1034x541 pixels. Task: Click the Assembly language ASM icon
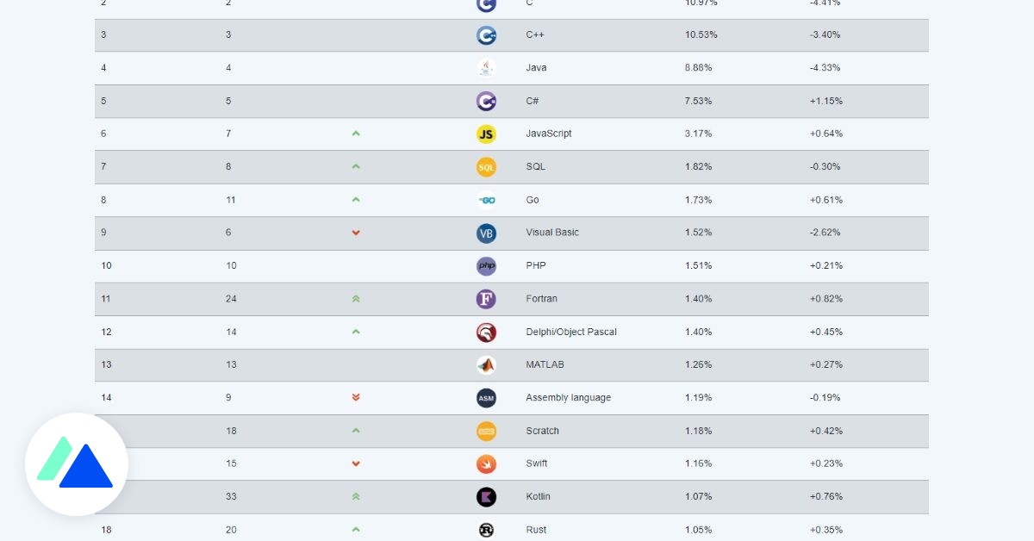486,398
